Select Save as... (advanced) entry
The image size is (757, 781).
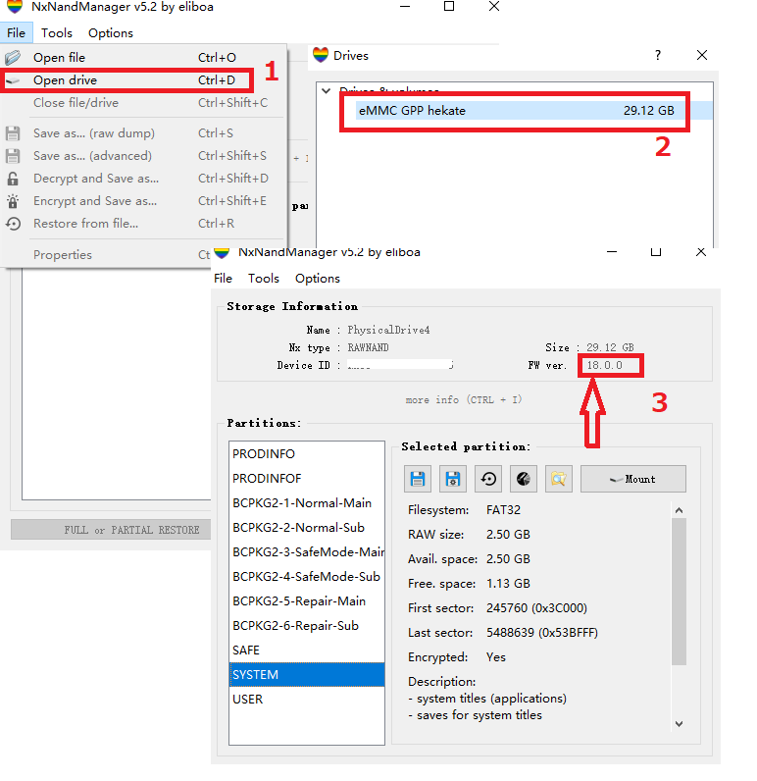(143, 156)
